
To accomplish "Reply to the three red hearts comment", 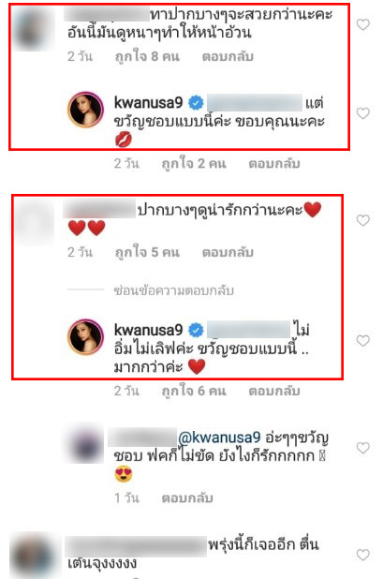I will [x=228, y=252].
